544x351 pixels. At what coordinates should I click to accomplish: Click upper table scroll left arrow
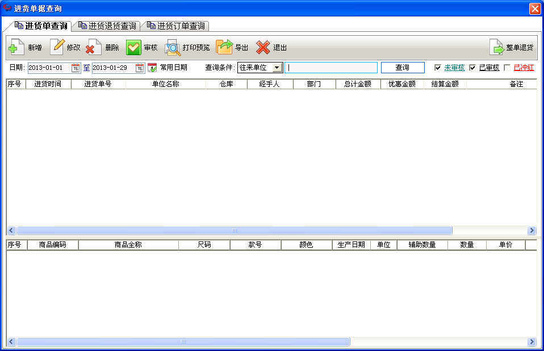tap(11, 230)
